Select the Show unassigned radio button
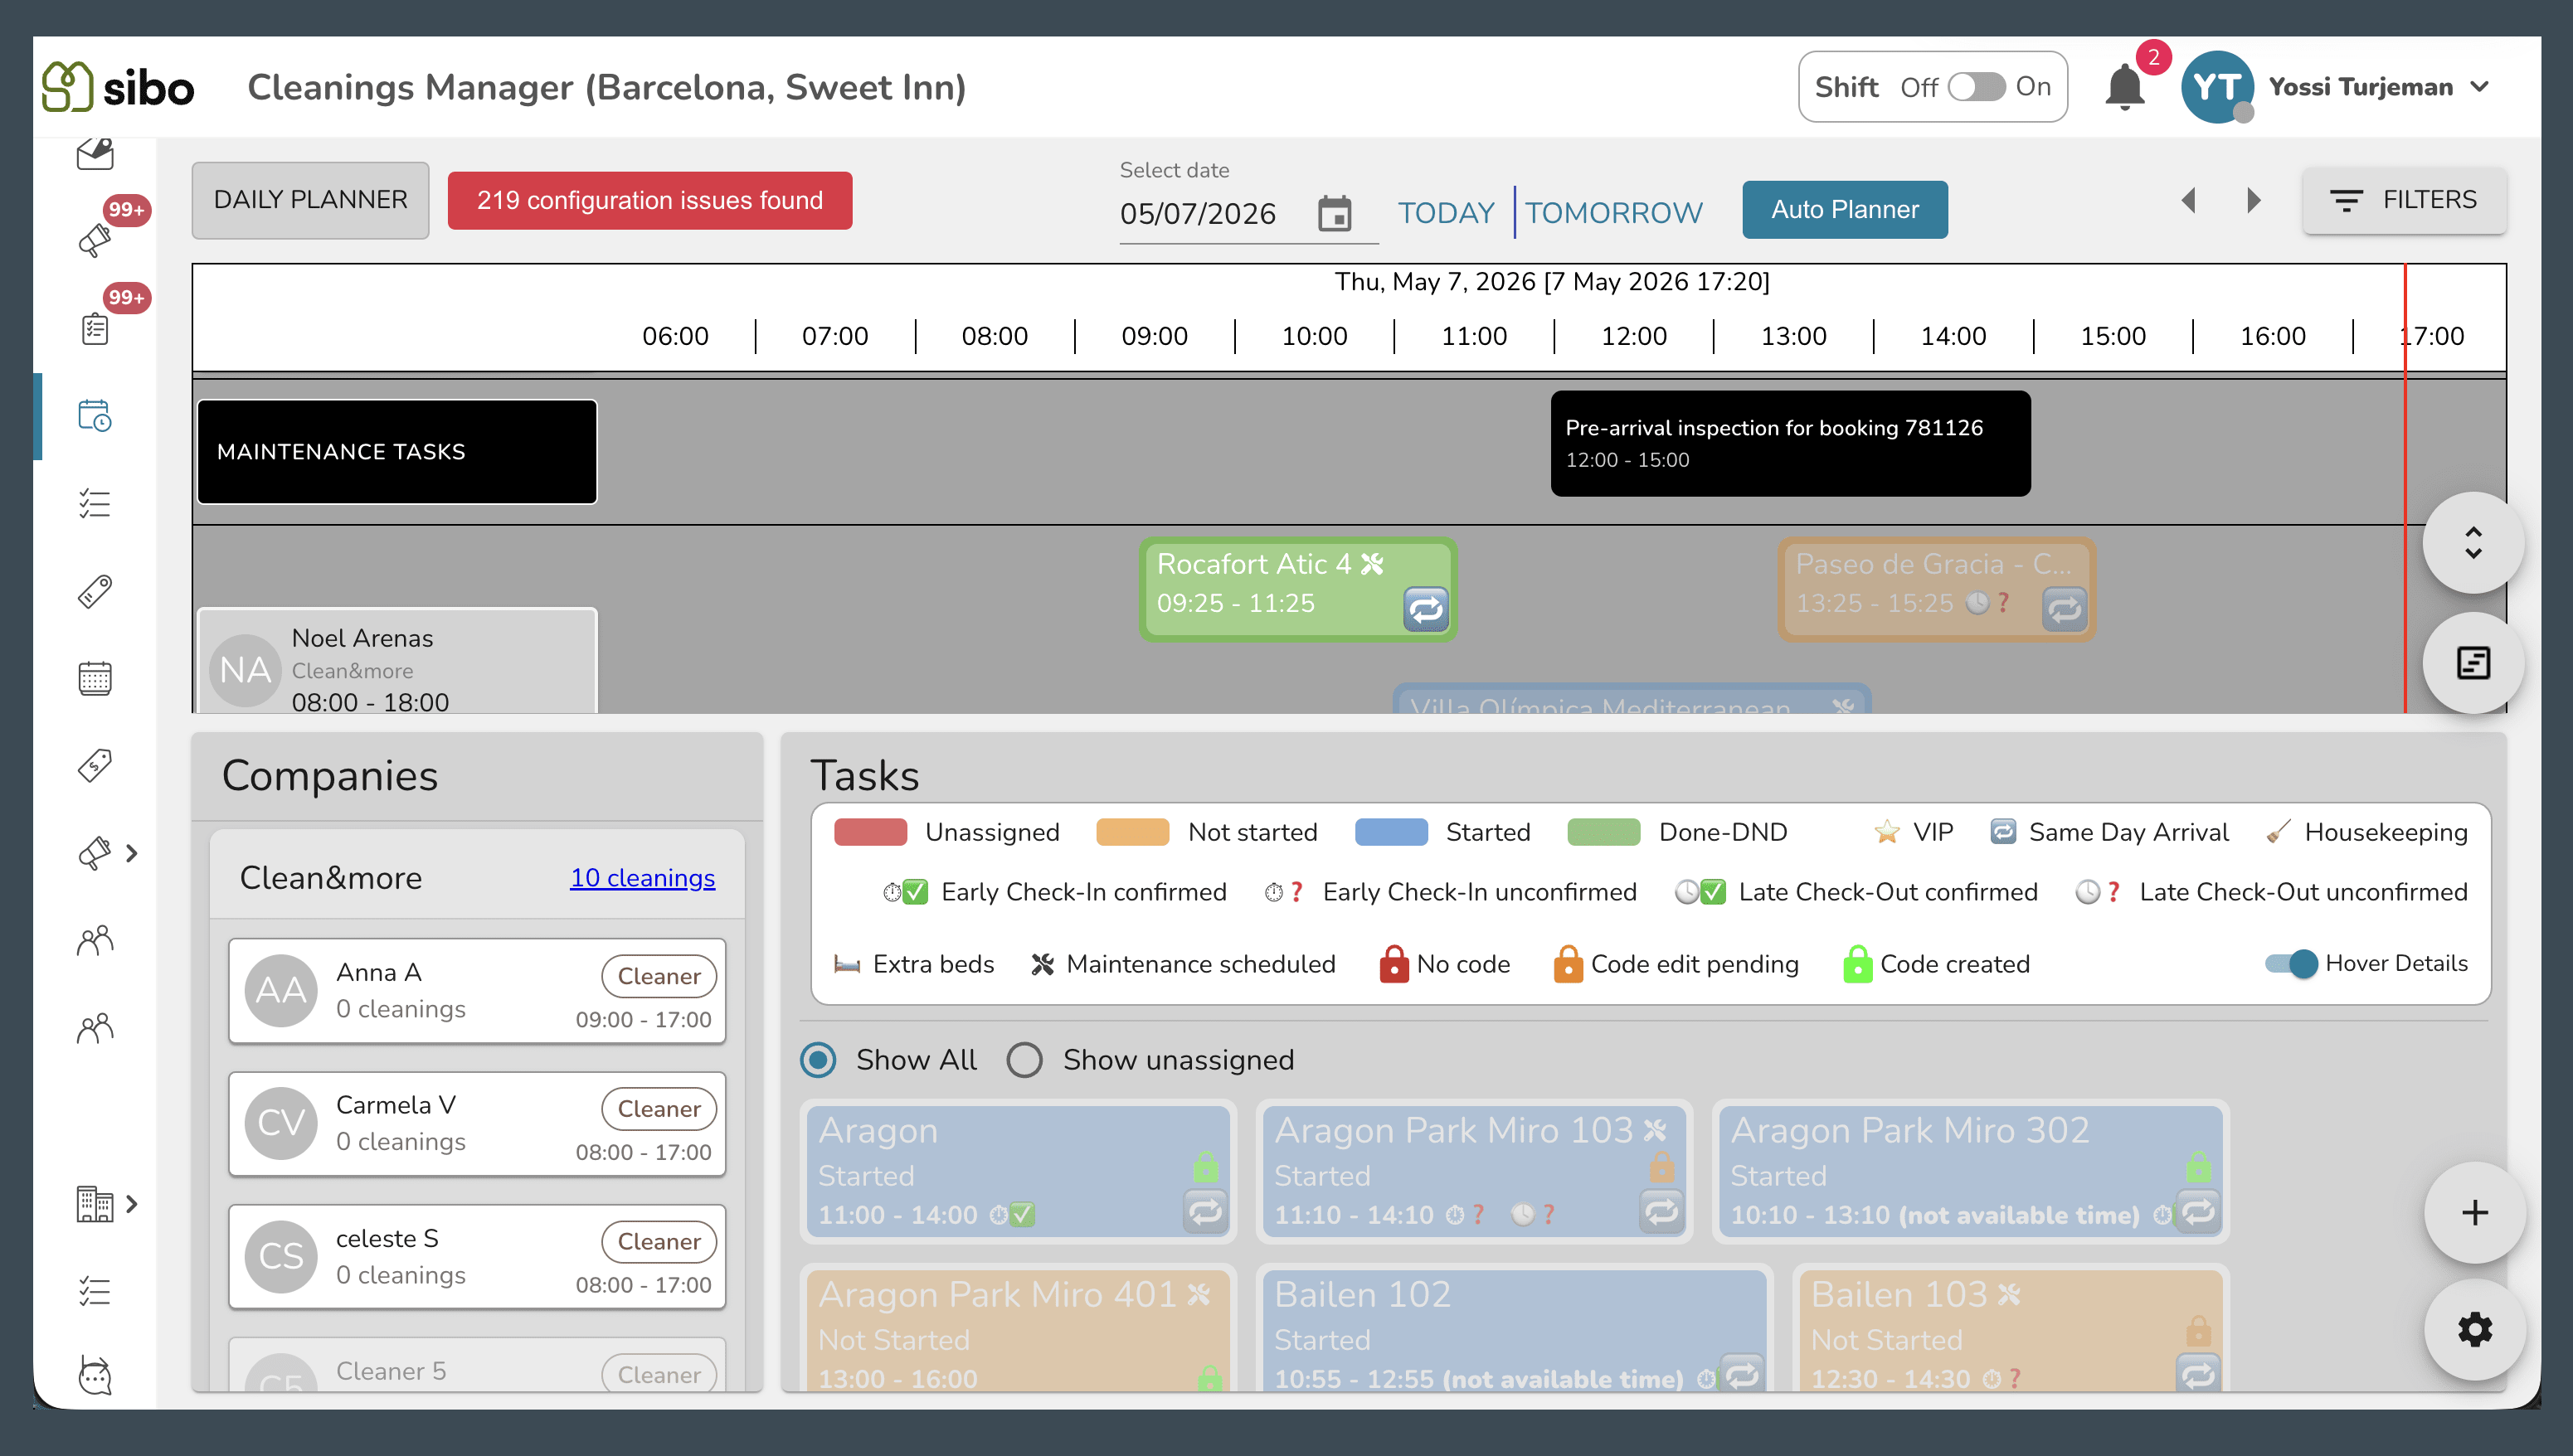This screenshot has width=2573, height=1456. coord(1024,1060)
